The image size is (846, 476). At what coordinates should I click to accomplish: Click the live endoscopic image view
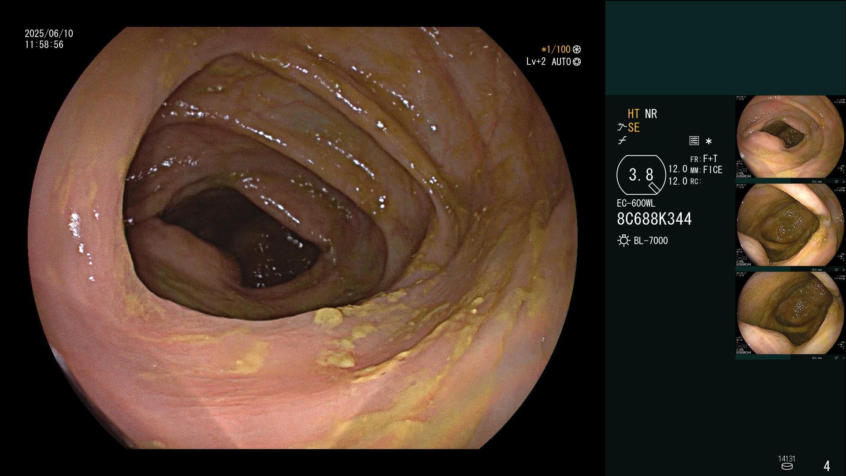coord(303,238)
